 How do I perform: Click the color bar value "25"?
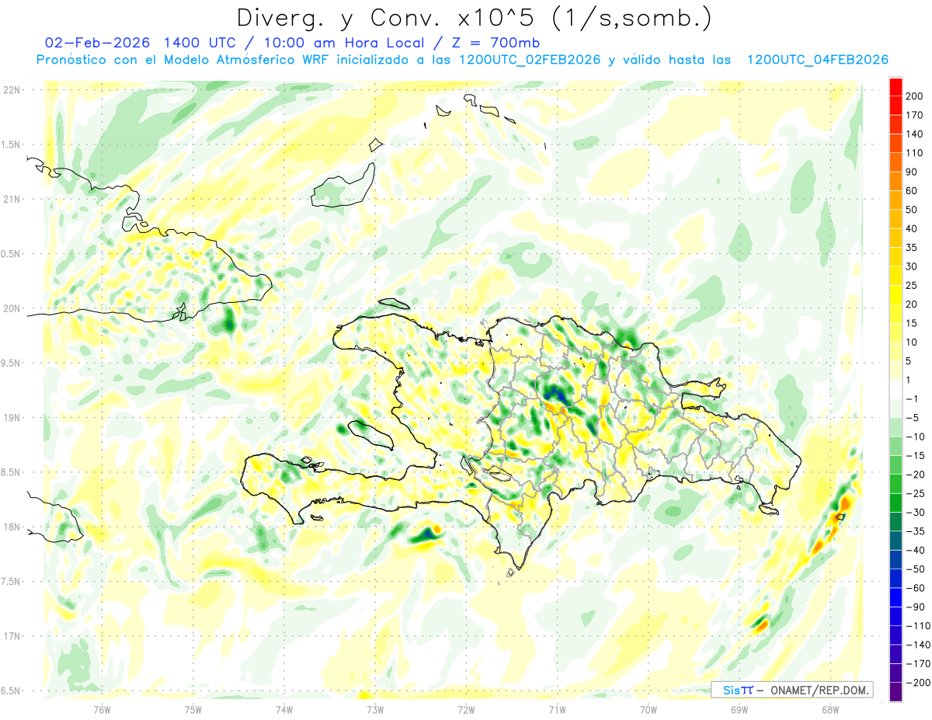(x=912, y=285)
